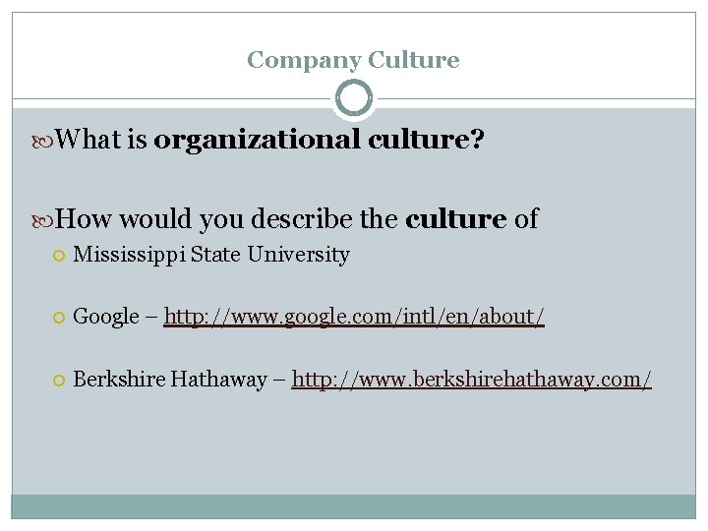The height and width of the screenshot is (531, 708).
Task: Select the yellow ring bullet beside Mississippi State University
Action: click(59, 256)
